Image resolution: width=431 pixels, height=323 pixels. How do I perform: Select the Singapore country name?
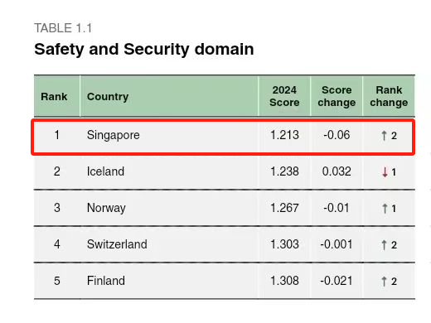[114, 135]
